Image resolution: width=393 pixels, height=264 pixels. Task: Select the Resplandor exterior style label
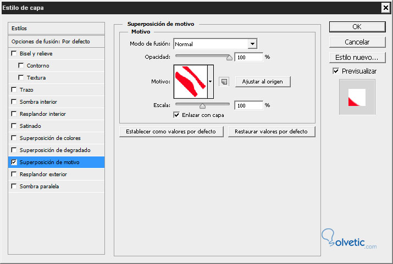(43, 175)
